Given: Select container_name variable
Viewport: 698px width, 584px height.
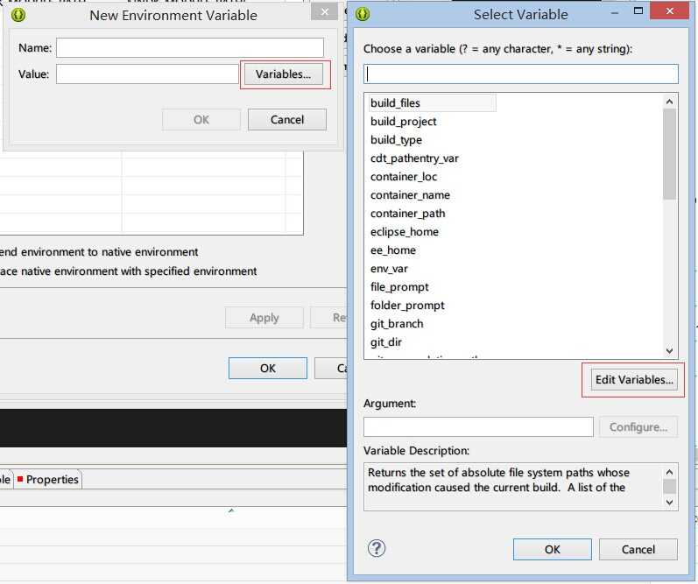Looking at the screenshot, I should click(410, 195).
